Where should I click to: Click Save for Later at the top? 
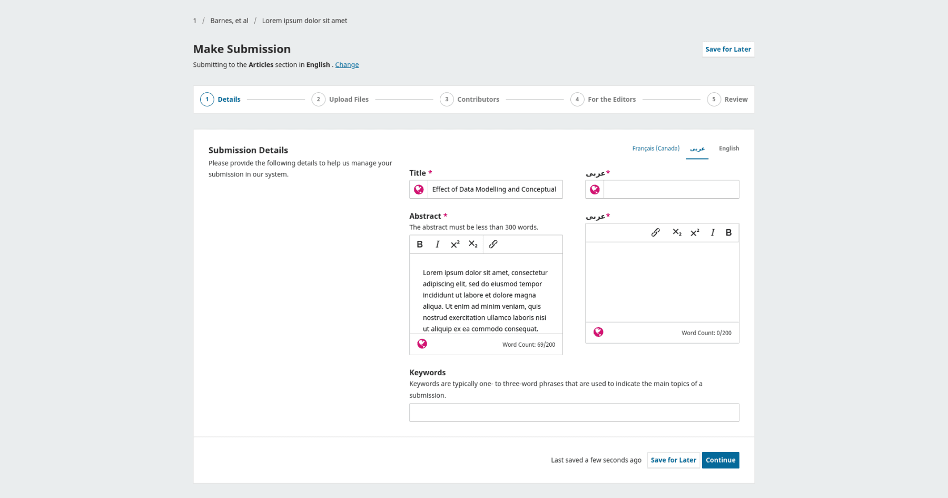(728, 49)
